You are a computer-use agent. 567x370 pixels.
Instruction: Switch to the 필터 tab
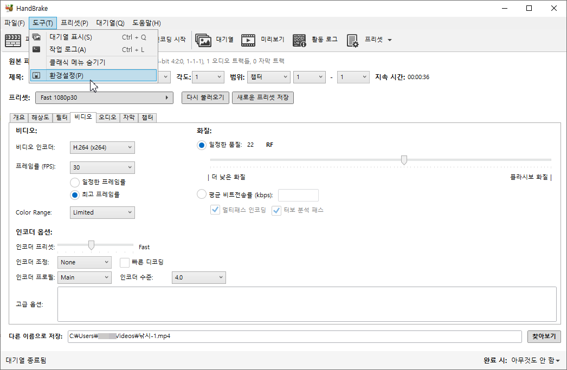(x=61, y=118)
